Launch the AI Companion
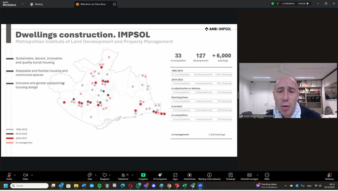This screenshot has height=191, width=338. click(x=160, y=175)
